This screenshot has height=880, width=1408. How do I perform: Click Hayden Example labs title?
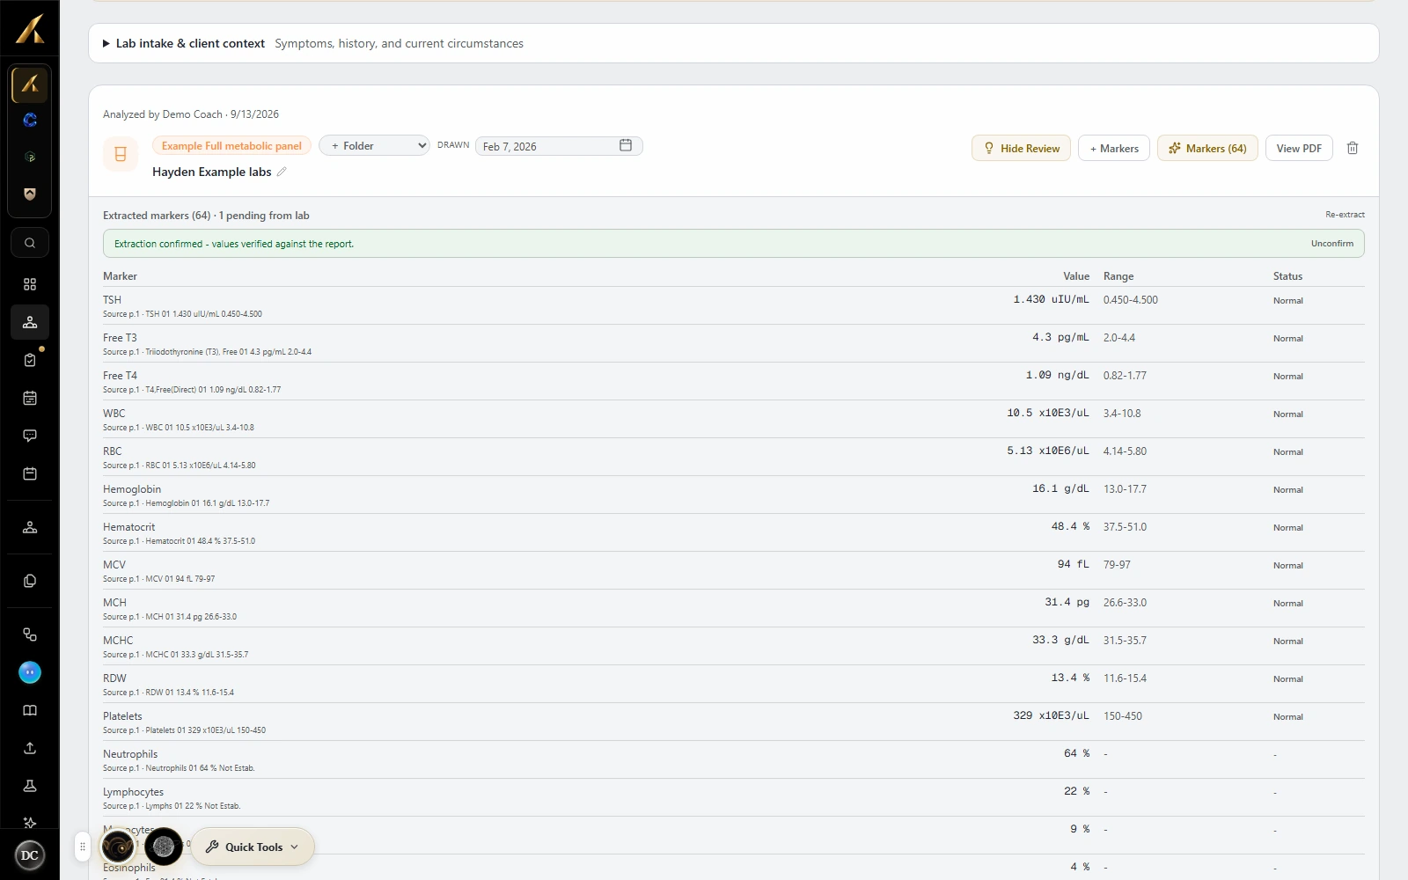pyautogui.click(x=211, y=172)
